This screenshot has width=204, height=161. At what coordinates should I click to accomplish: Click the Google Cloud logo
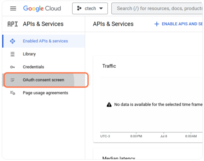click(42, 9)
